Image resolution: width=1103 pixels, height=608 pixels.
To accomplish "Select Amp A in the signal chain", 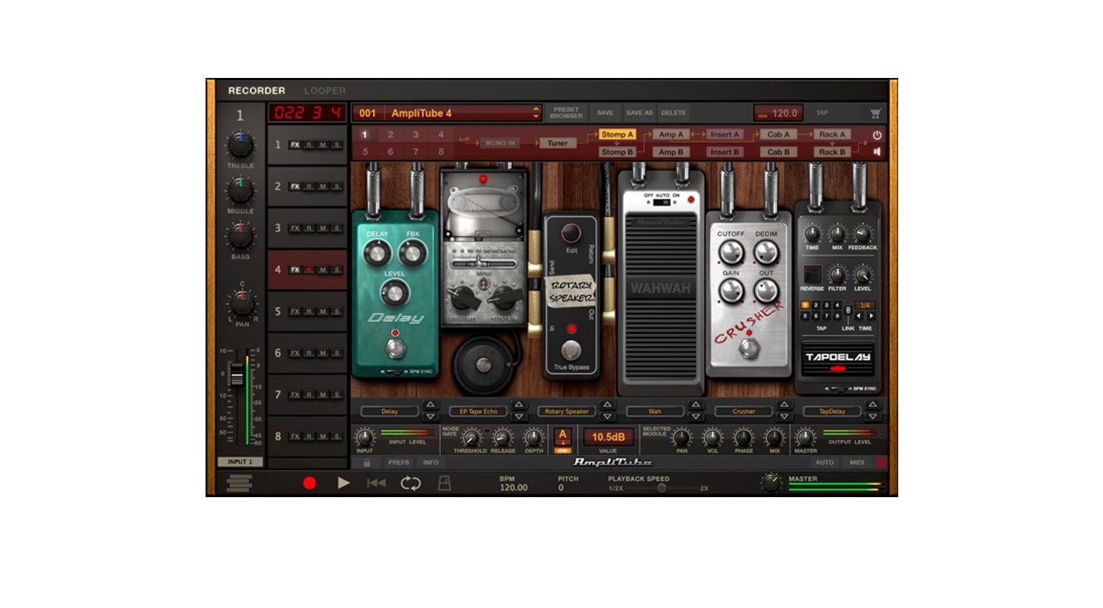I will 671,134.
